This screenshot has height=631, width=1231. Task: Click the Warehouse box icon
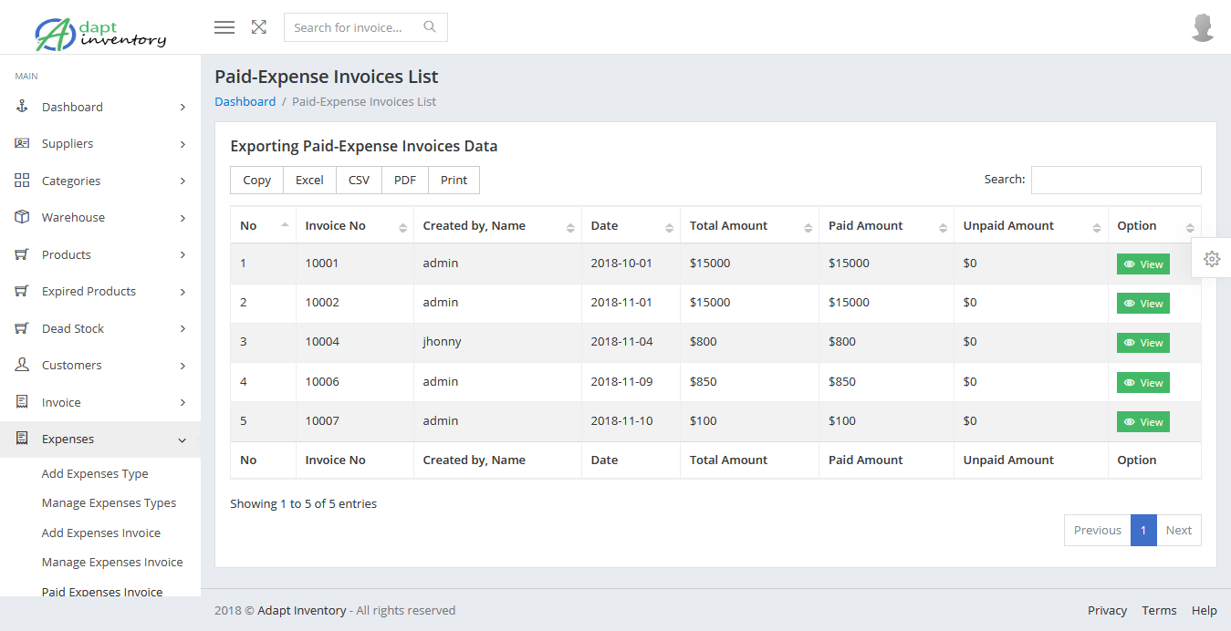tap(22, 217)
